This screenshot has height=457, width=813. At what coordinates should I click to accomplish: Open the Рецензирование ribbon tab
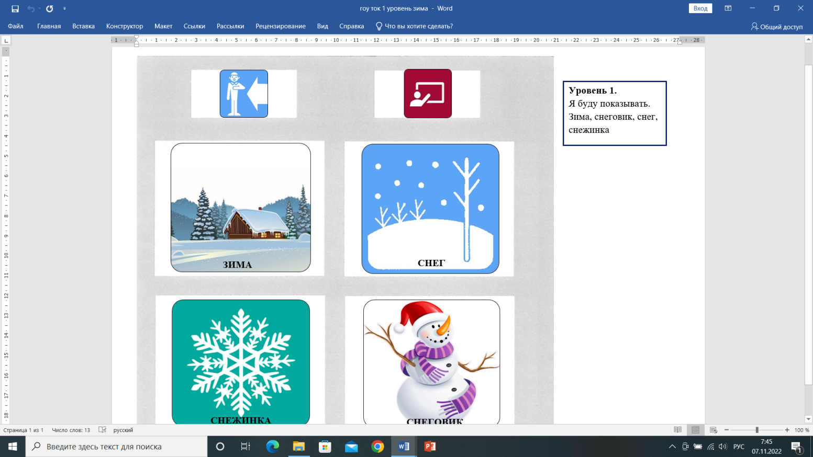point(280,26)
